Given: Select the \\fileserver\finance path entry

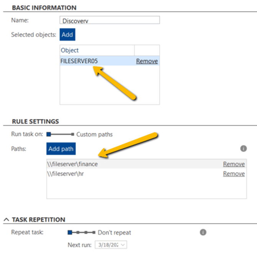Looking at the screenshot, I should coord(73,164).
